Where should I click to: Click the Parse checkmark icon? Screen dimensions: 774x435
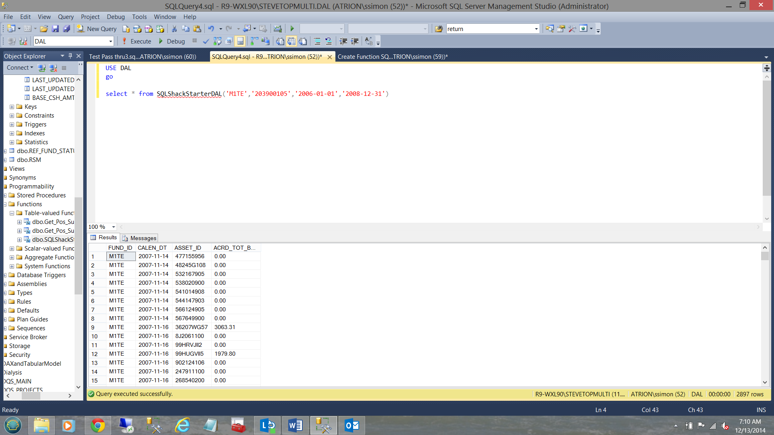[x=206, y=41]
